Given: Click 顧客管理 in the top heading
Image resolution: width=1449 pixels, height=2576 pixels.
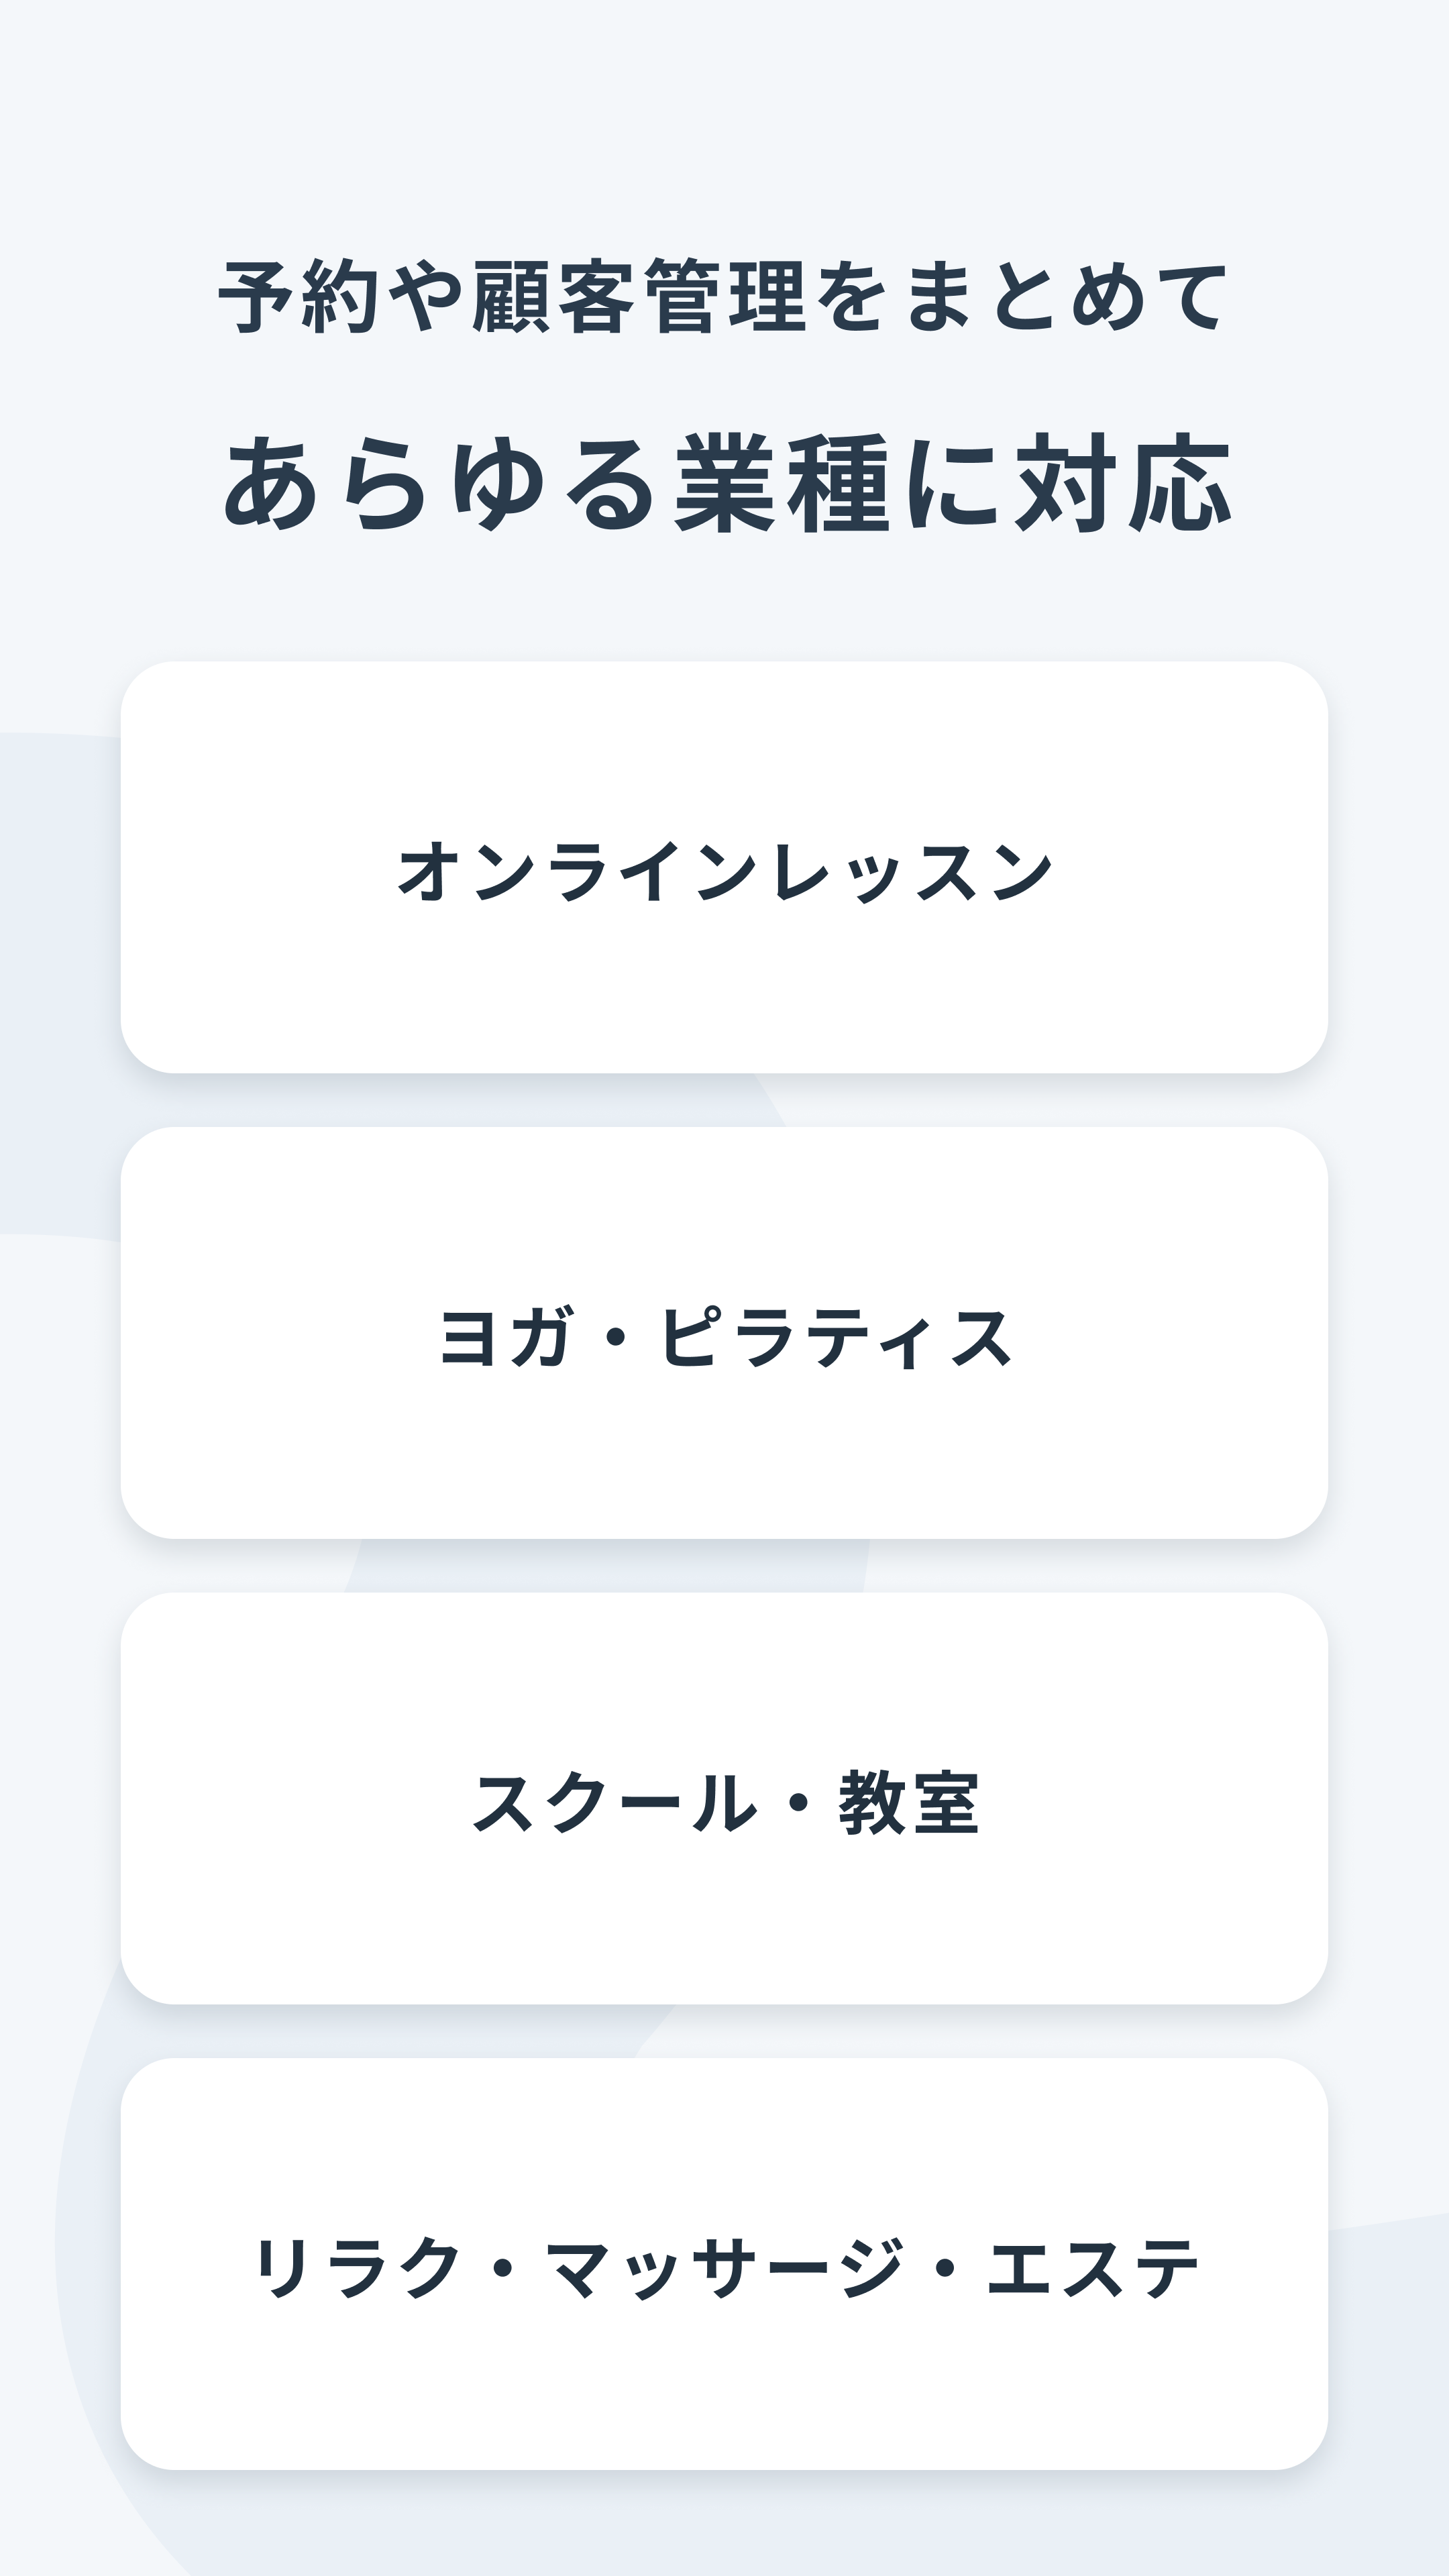Looking at the screenshot, I should coord(639,296).
